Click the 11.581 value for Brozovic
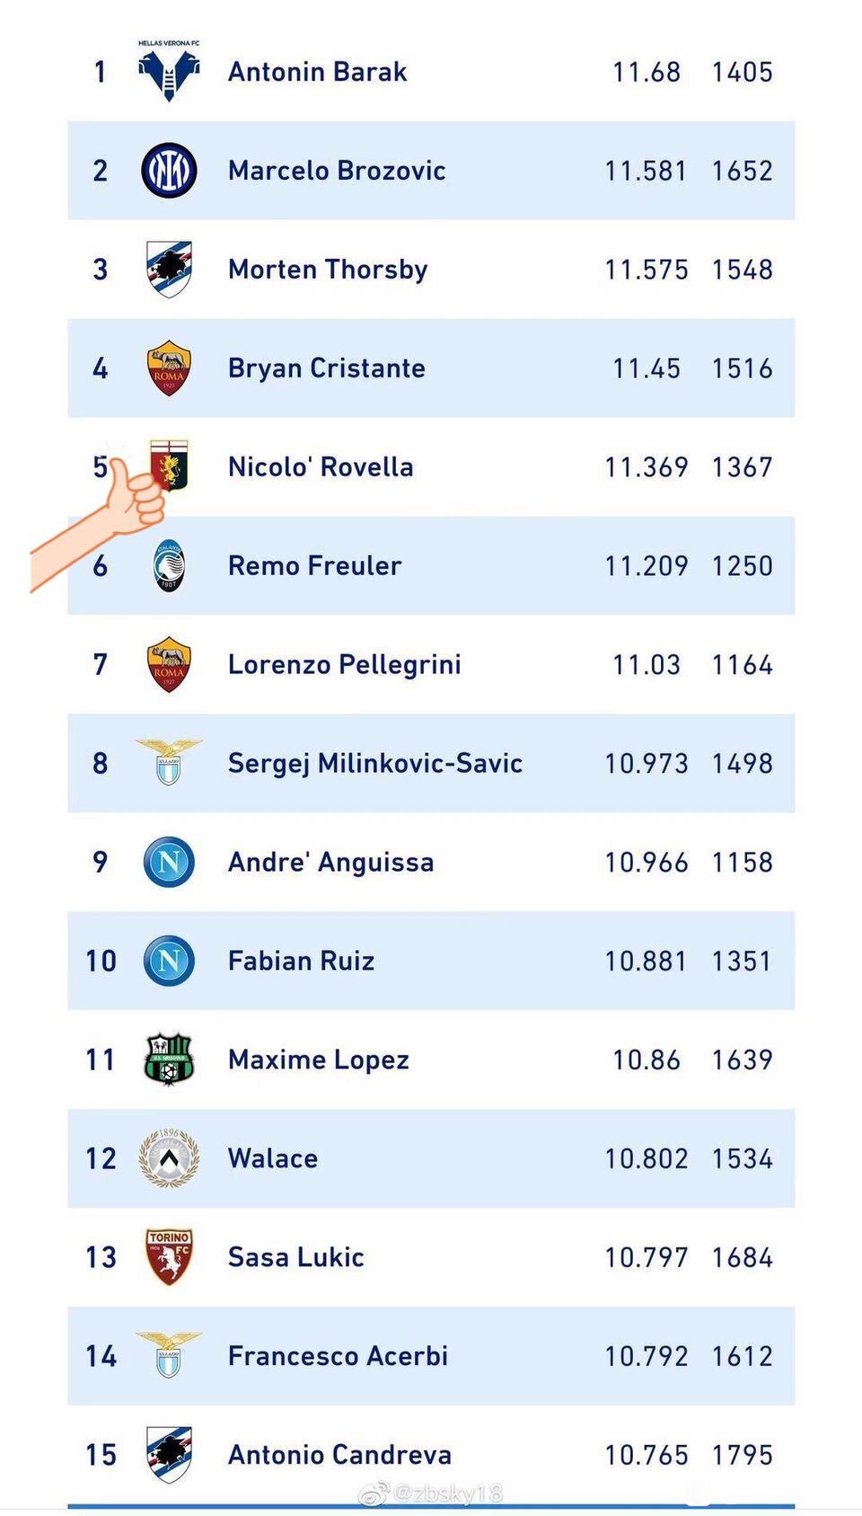The height and width of the screenshot is (1516, 862). pos(646,171)
